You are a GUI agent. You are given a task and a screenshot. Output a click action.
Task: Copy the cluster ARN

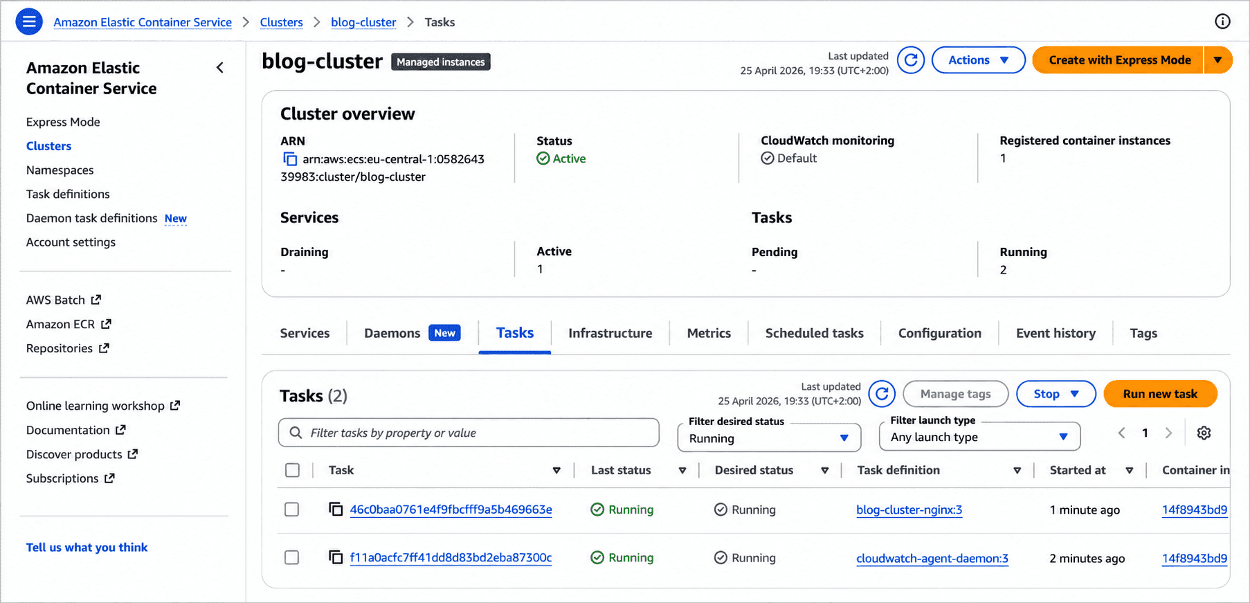coord(290,159)
